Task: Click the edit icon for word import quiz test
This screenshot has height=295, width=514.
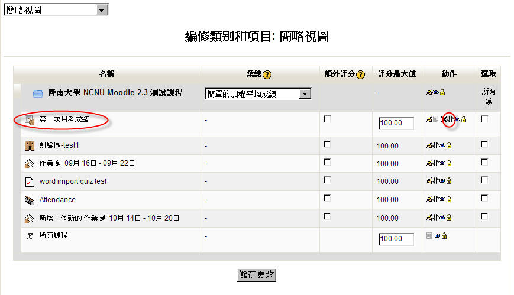Action: 429,181
